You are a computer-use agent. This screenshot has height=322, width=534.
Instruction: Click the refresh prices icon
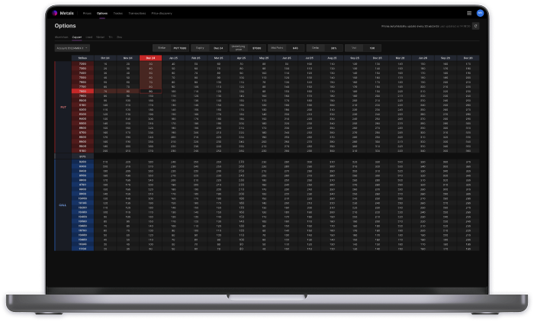pyautogui.click(x=476, y=26)
